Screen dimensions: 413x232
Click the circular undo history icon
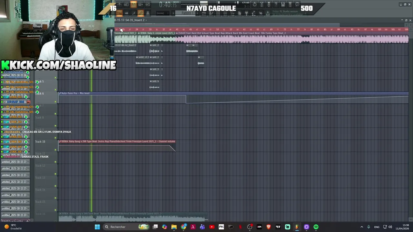point(255,5)
